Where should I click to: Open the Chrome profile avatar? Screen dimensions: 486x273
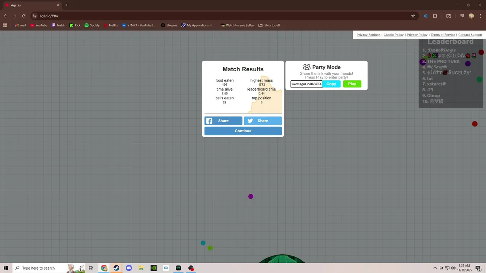(x=471, y=16)
